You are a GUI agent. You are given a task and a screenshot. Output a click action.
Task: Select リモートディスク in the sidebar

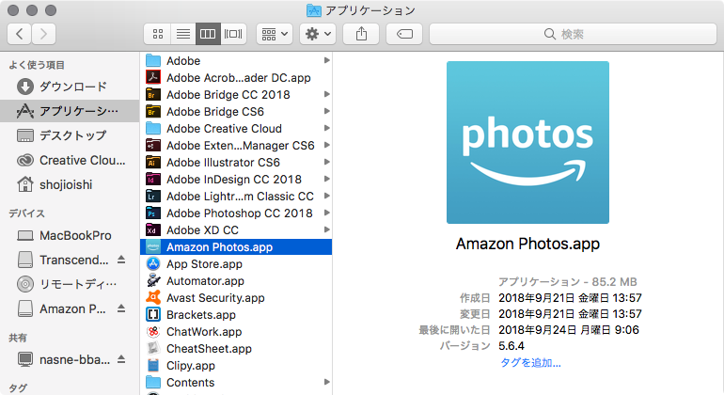(x=70, y=285)
